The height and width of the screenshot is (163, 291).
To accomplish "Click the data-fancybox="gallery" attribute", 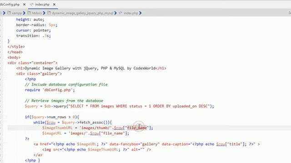I will pos(135,144).
